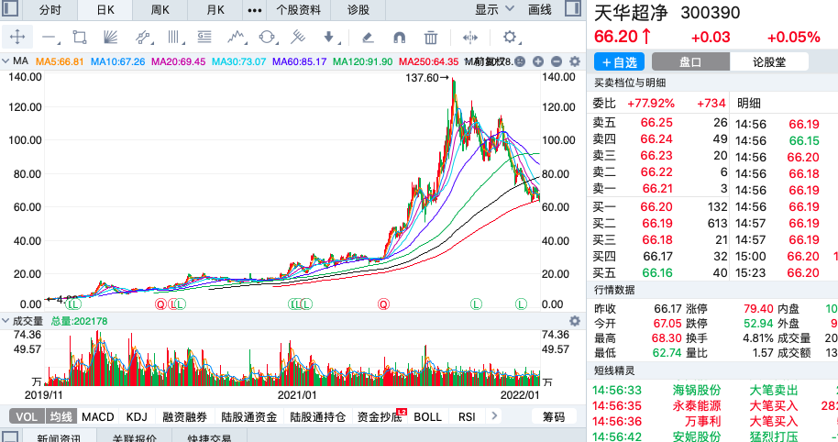The image size is (838, 442).
Task: Open MA indicator settings gear
Action: coord(575,61)
